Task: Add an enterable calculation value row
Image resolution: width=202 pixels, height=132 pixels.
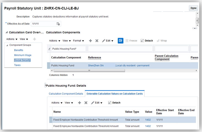Action: coord(80,103)
